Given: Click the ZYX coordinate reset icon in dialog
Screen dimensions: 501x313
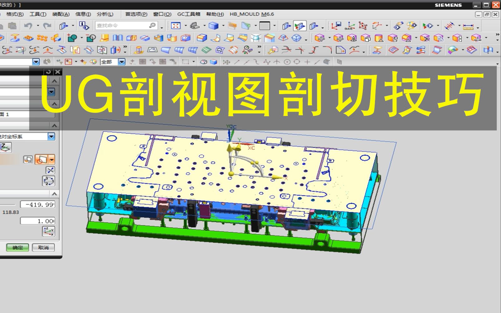Looking at the screenshot, I should (x=49, y=231).
